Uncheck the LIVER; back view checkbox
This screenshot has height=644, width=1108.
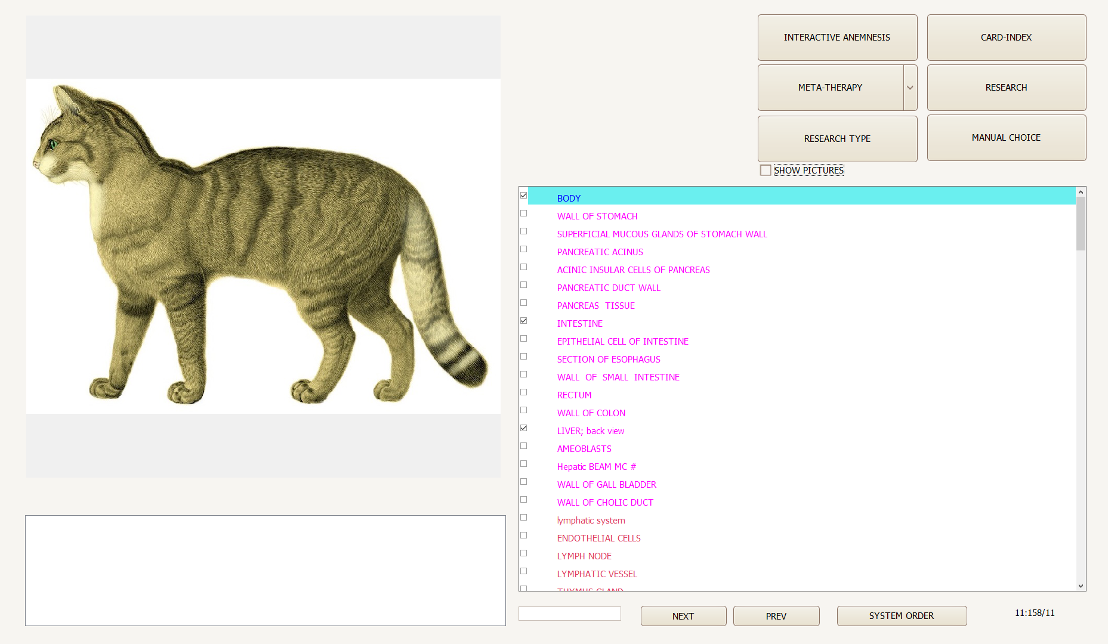523,428
